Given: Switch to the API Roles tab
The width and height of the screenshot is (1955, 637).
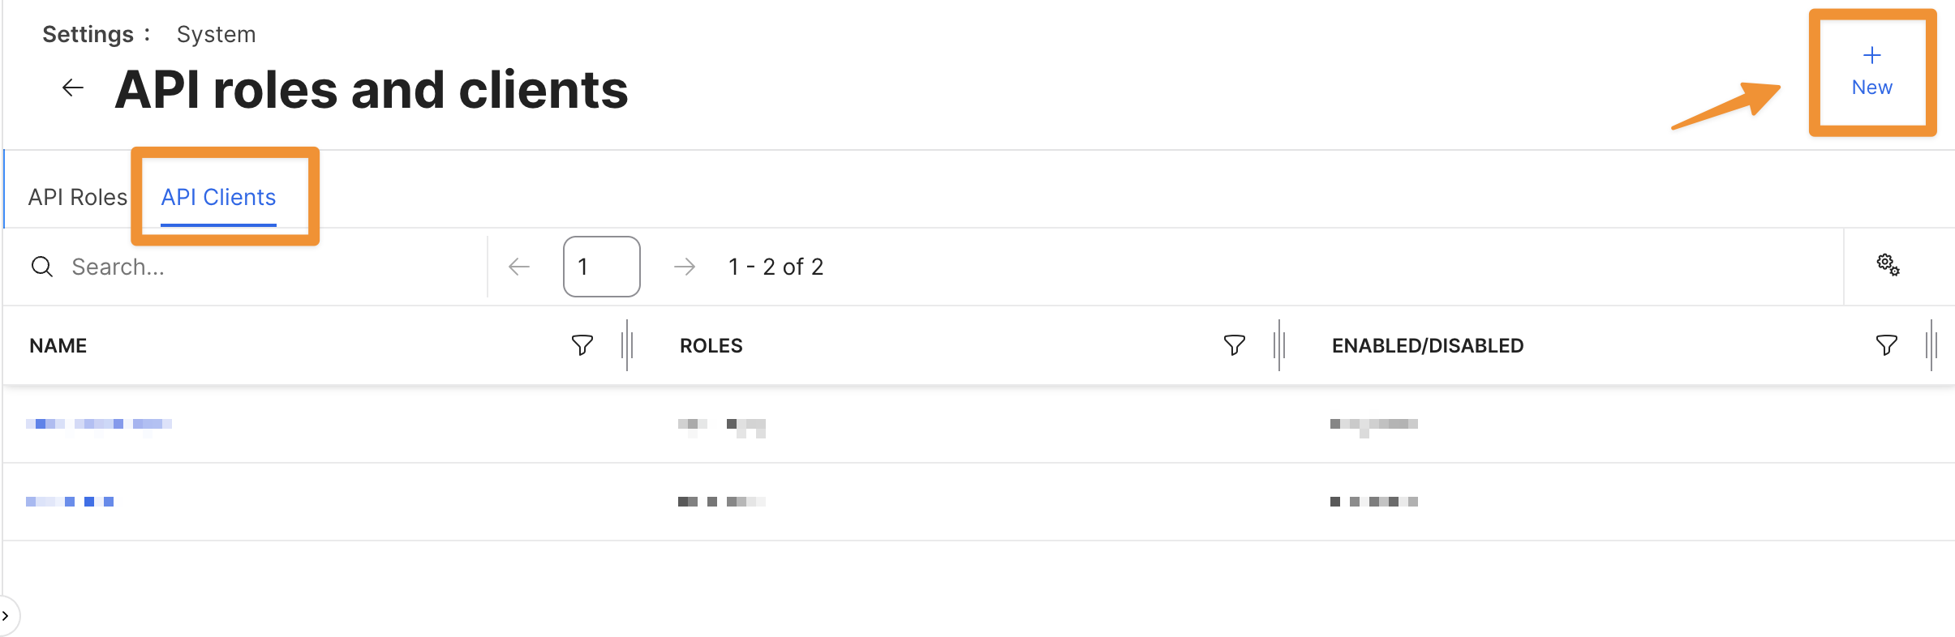Looking at the screenshot, I should tap(78, 197).
